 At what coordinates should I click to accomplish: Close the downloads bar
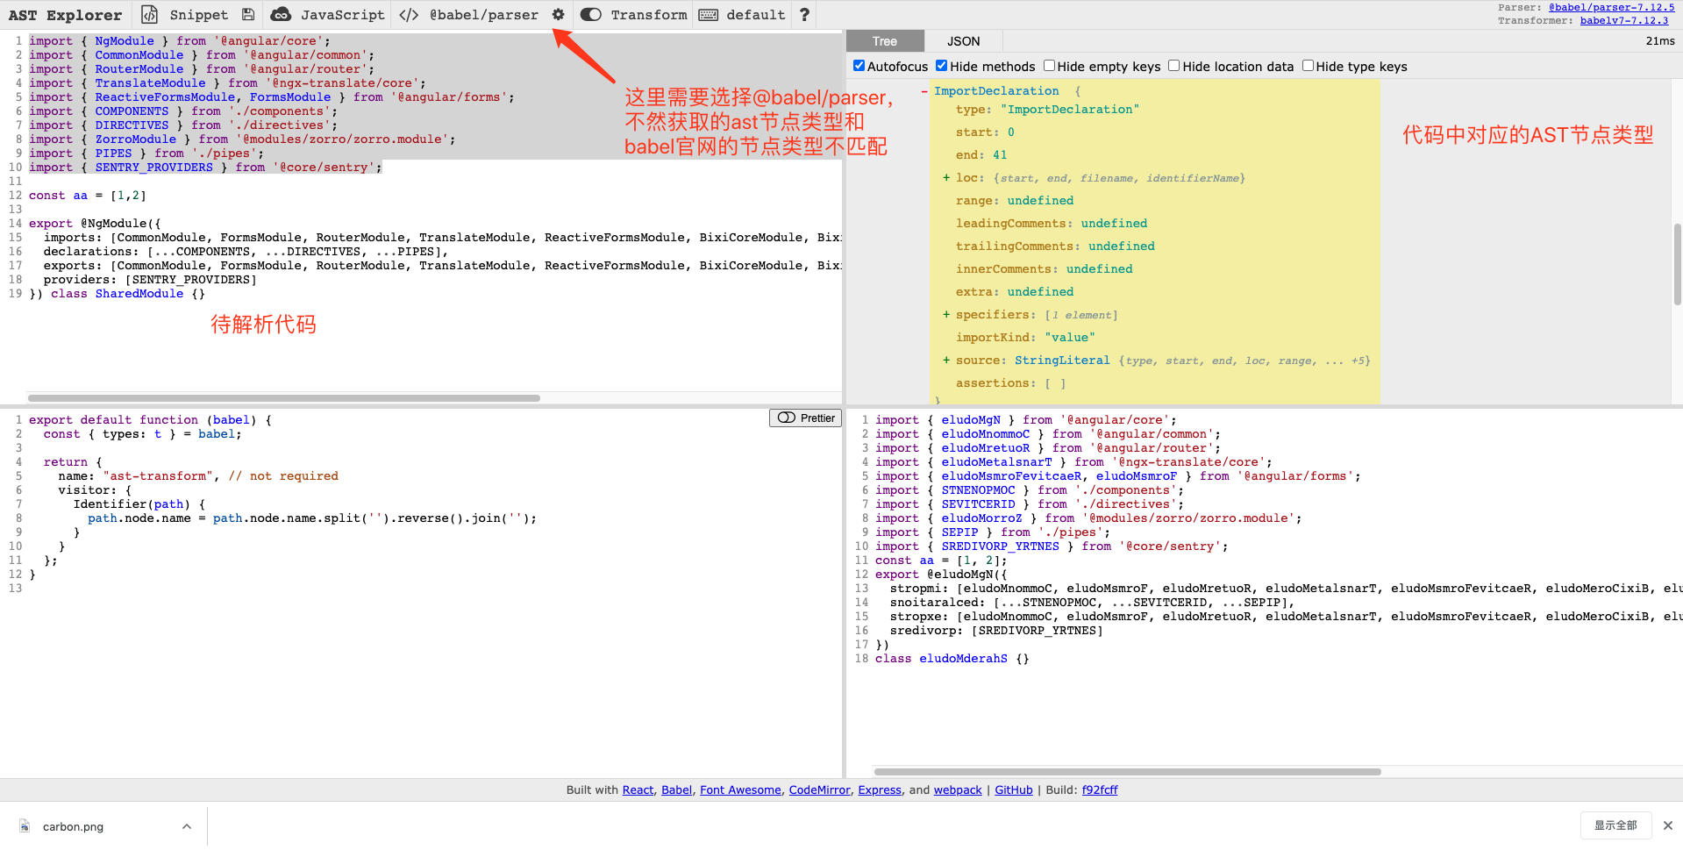[x=1668, y=825]
